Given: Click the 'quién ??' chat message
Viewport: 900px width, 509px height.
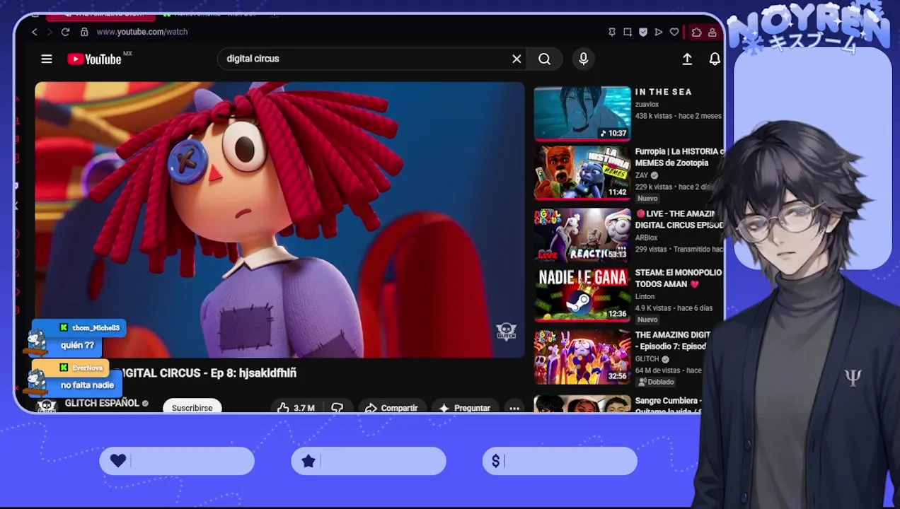Looking at the screenshot, I should [x=77, y=346].
